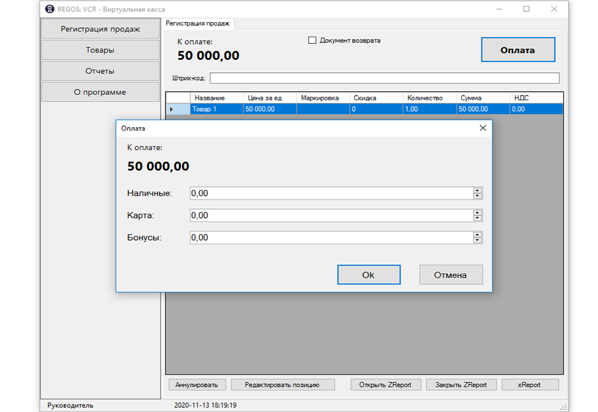
Task: Go to Товары in the sidebar
Action: pyautogui.click(x=100, y=50)
